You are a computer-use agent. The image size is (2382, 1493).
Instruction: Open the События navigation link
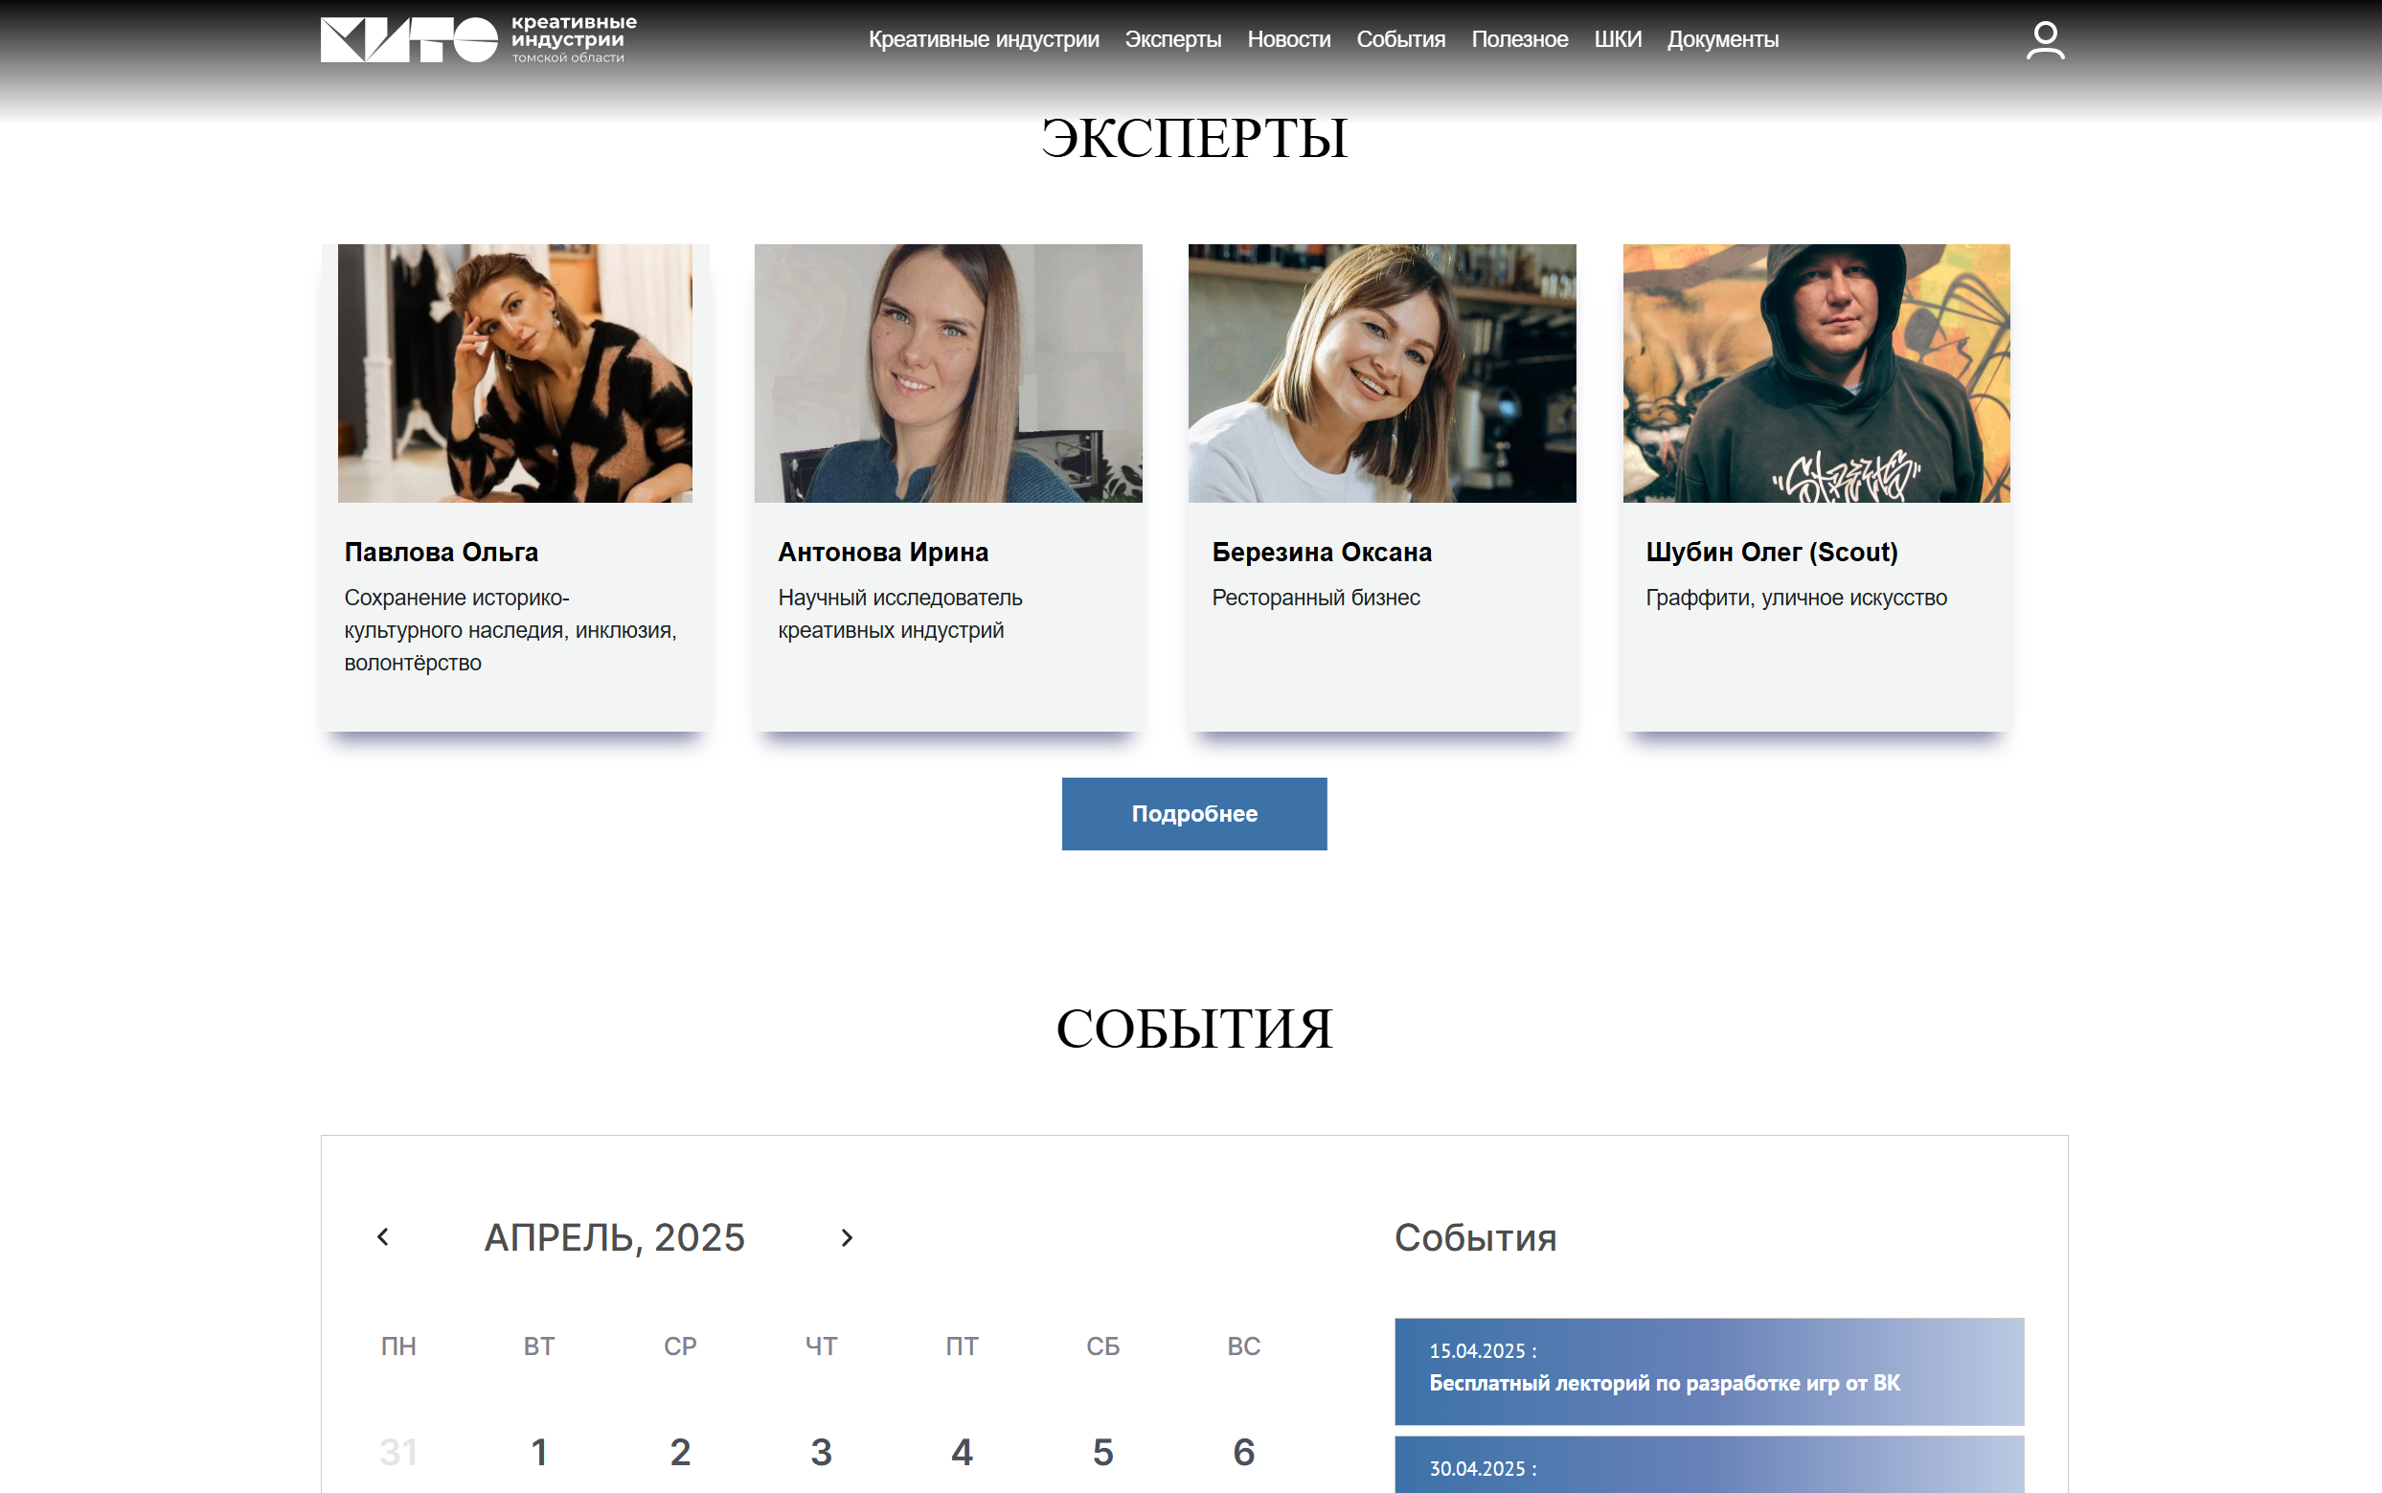click(x=1400, y=39)
